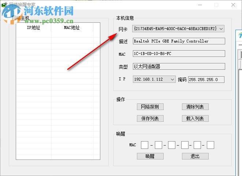Viewport: 242px width, 176px height.
Task: Click the MAC地址 column header
Action: (72, 27)
